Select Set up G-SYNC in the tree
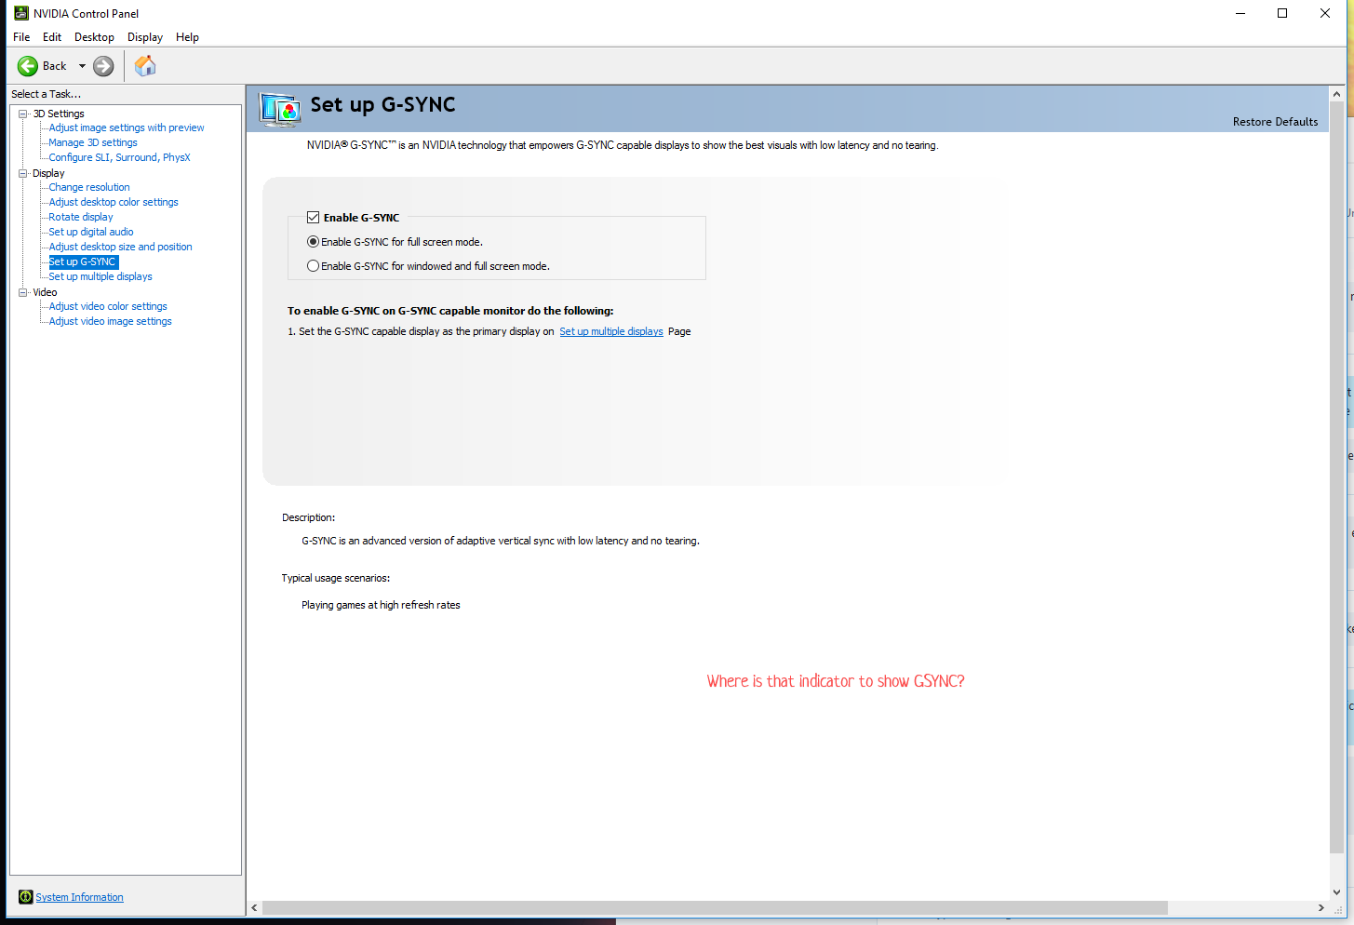 click(x=83, y=261)
